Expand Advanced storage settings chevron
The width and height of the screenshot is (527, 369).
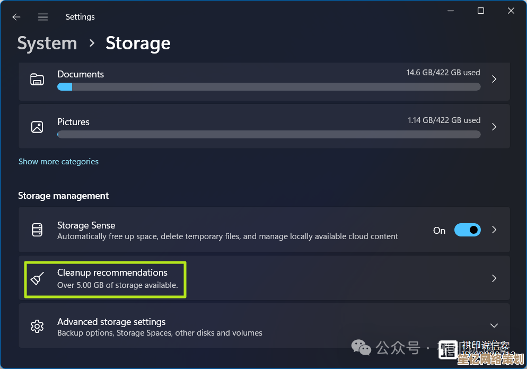(x=494, y=326)
